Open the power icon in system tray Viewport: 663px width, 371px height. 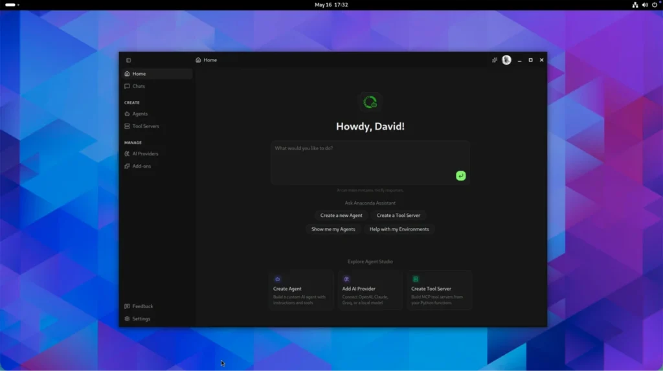click(655, 5)
